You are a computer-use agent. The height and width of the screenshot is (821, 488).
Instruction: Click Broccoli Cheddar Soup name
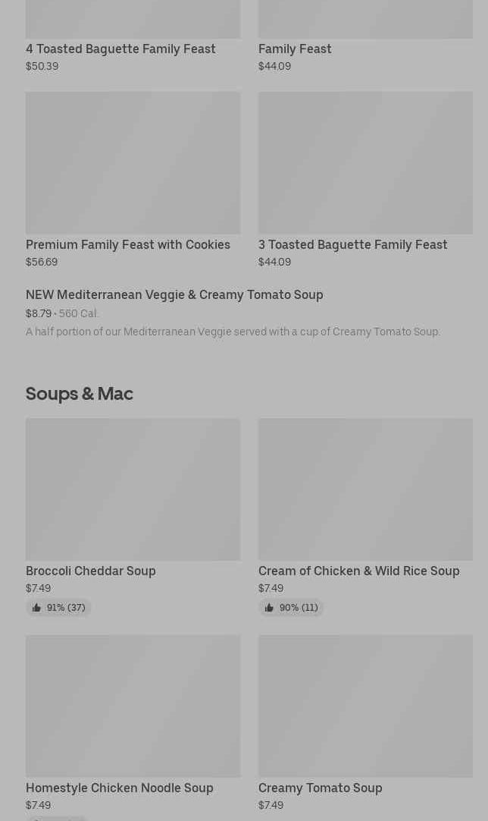pos(91,571)
